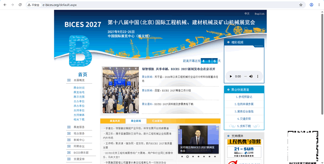The height and width of the screenshot is (164, 324).
Task: Open the press conference hall photo
Action: tap(120, 90)
